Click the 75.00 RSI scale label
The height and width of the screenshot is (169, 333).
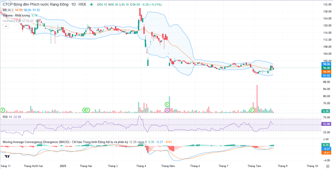tap(327, 117)
